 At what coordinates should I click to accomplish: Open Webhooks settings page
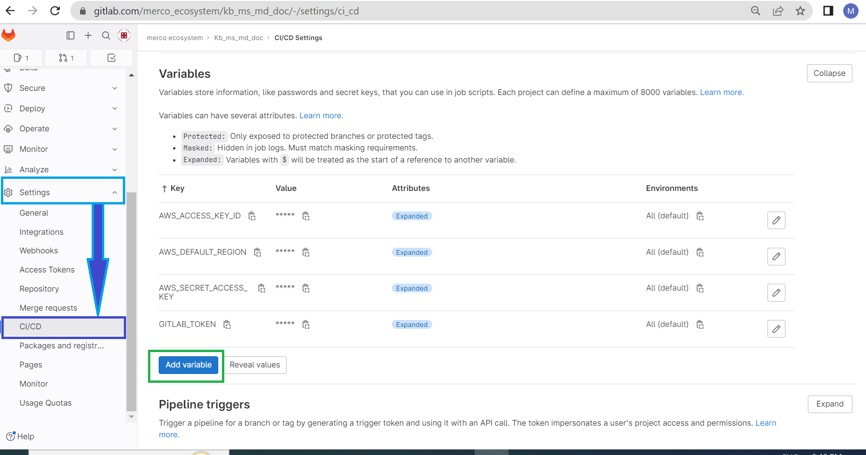tap(39, 251)
